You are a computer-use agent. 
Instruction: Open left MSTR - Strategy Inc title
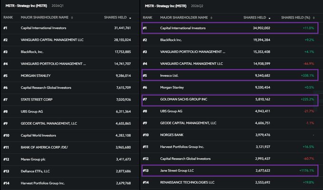click(x=26, y=6)
